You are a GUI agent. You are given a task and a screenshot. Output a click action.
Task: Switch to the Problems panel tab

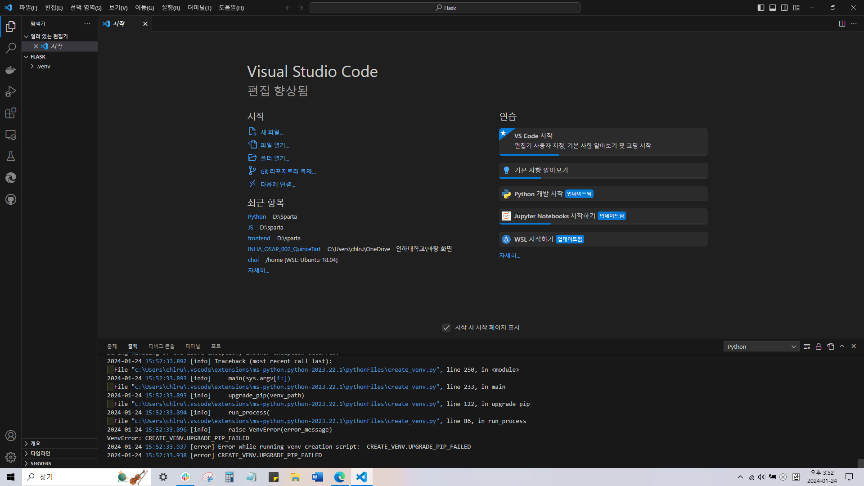coord(112,346)
